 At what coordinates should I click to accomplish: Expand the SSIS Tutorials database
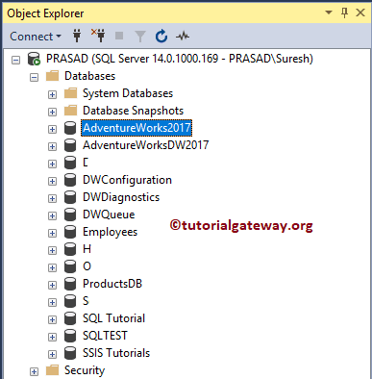click(x=52, y=354)
